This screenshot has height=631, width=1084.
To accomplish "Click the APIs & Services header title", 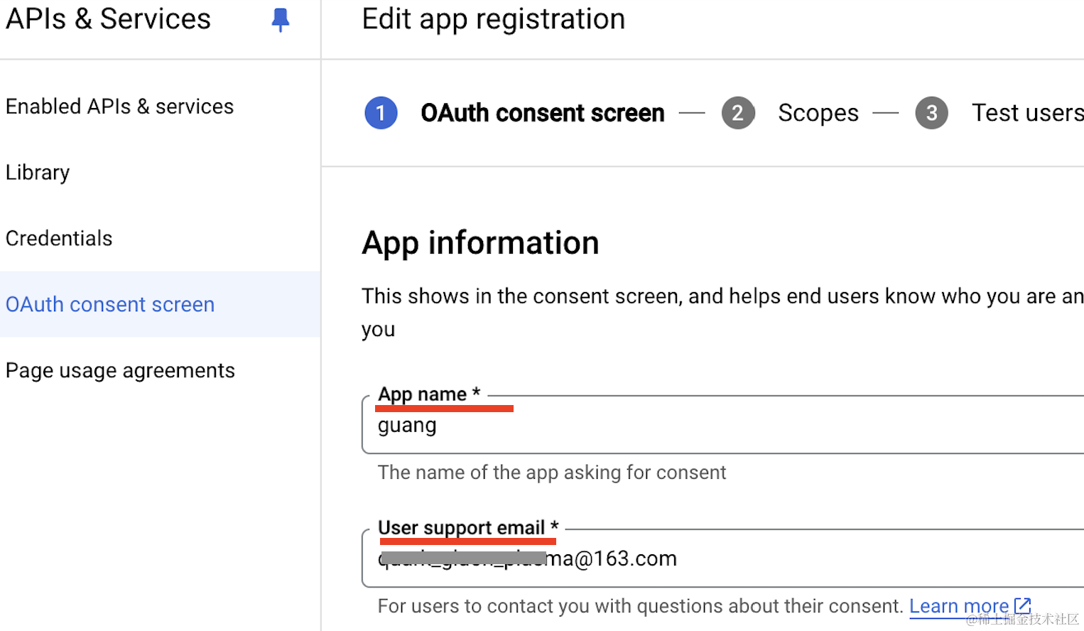I will tap(108, 19).
